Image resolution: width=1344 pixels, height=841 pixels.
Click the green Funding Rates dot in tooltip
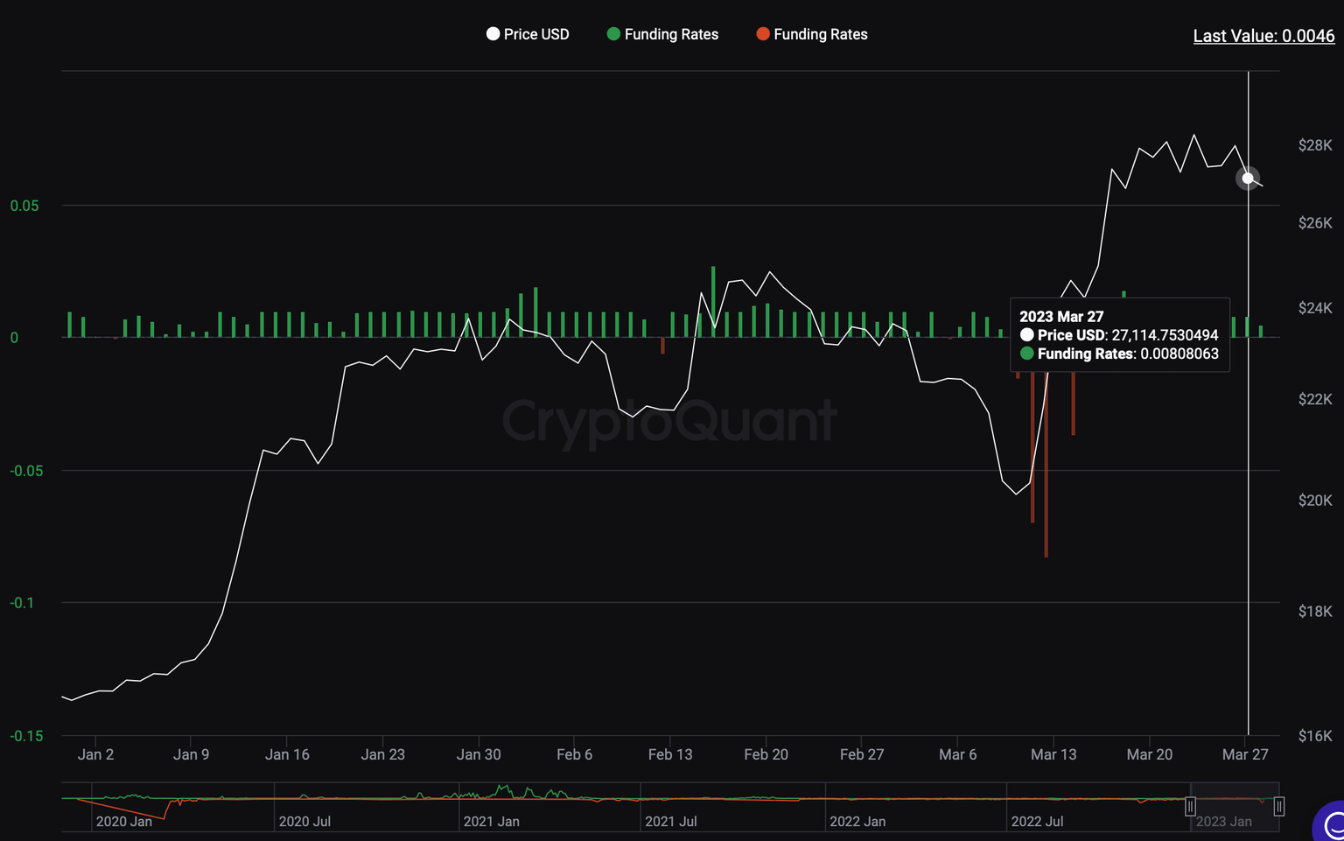[x=1027, y=354]
